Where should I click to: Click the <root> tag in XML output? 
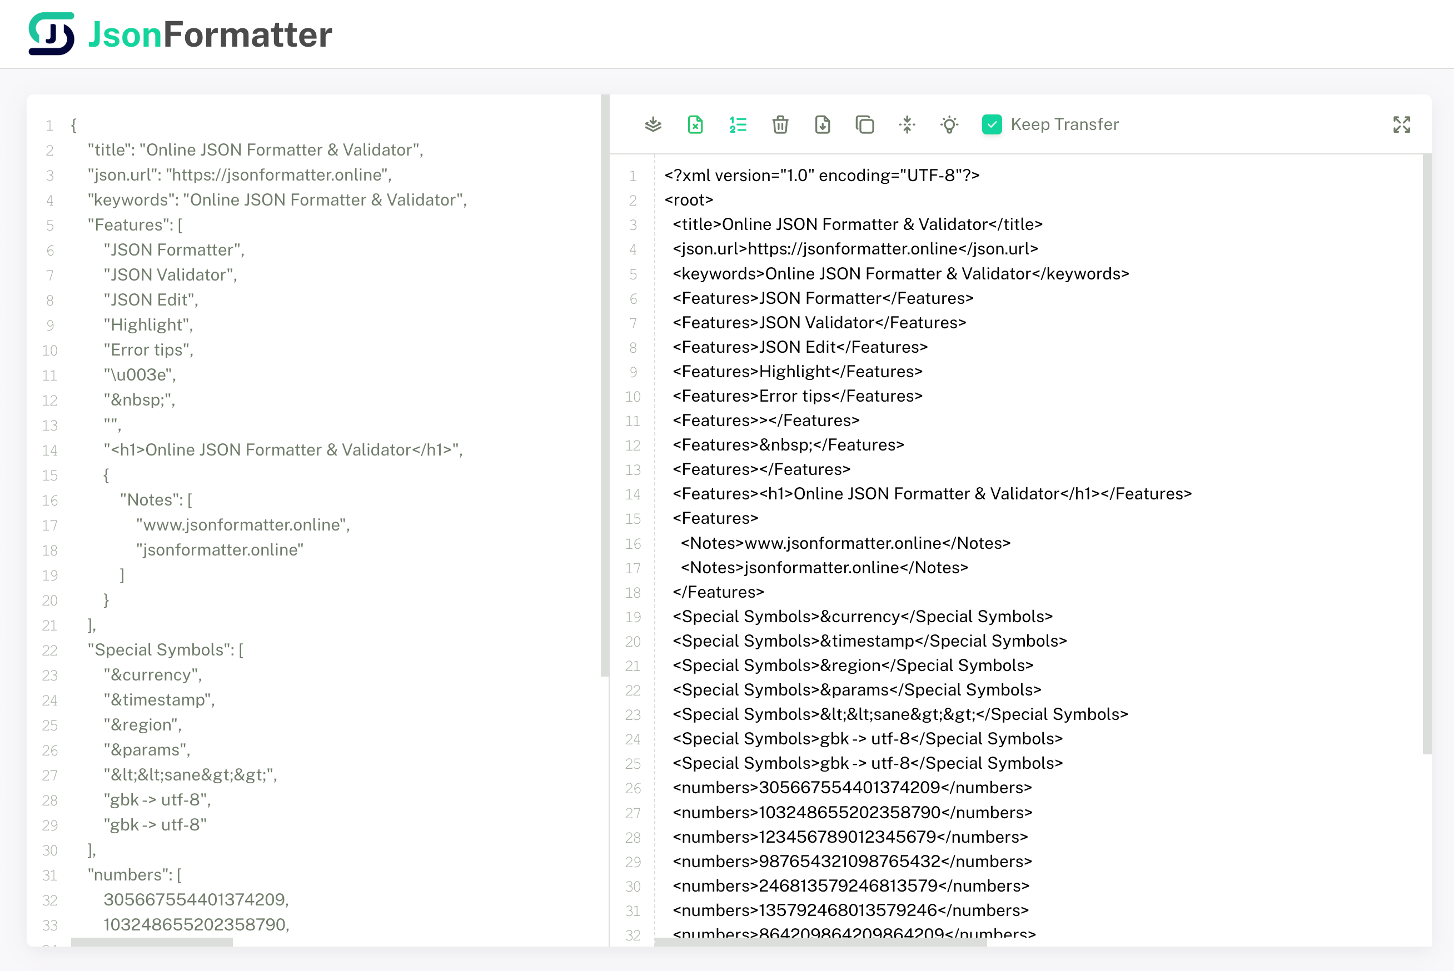689,200
